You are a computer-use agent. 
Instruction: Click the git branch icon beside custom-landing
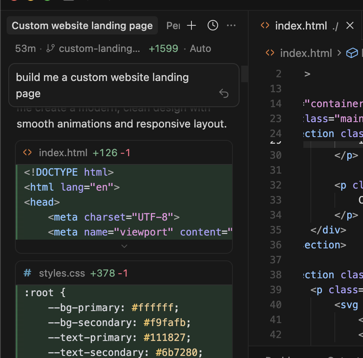point(51,49)
